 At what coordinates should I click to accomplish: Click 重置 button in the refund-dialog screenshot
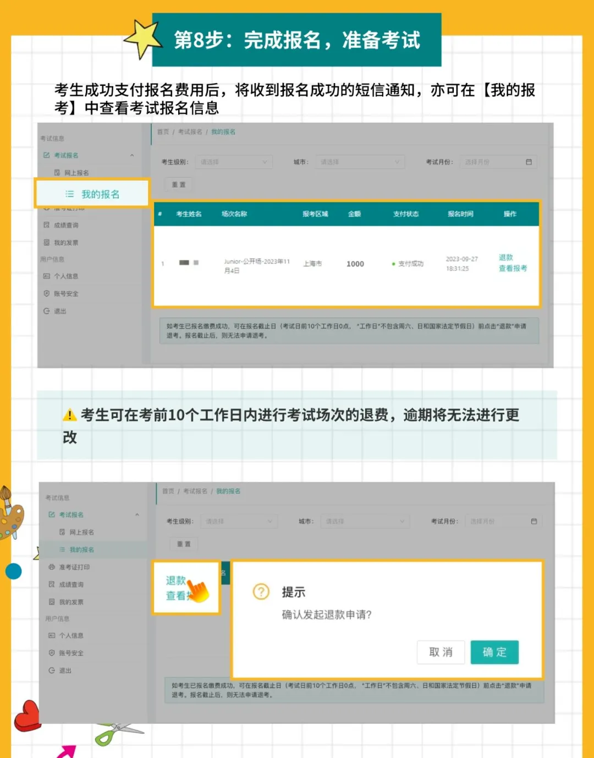pyautogui.click(x=184, y=544)
